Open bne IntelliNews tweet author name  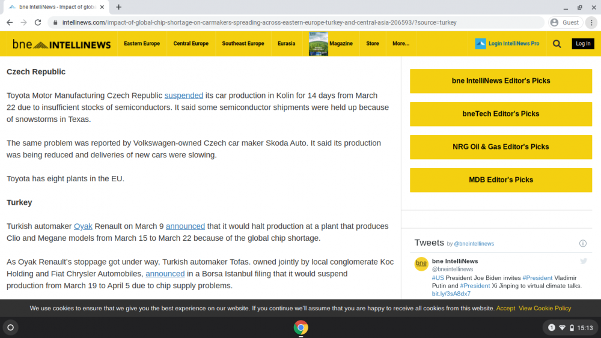pyautogui.click(x=454, y=261)
